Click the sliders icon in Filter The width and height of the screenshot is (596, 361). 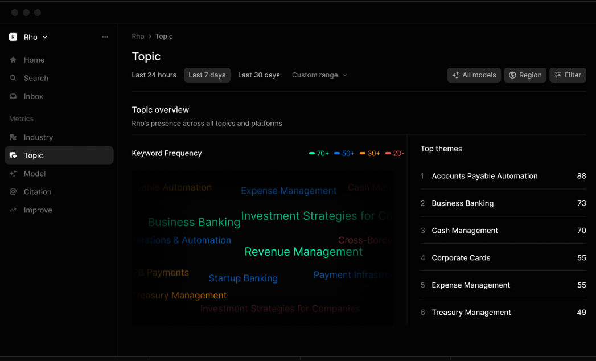tap(558, 75)
